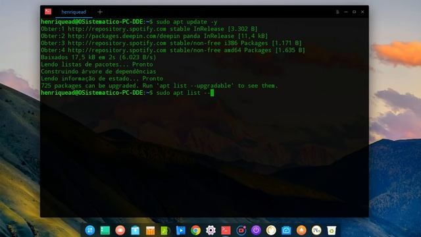421x237 pixels.
Task: Open the green Music app in dock
Action: [x=165, y=230]
